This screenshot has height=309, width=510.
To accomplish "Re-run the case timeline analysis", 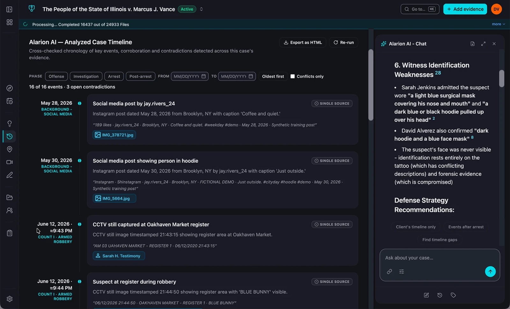I will 344,42.
